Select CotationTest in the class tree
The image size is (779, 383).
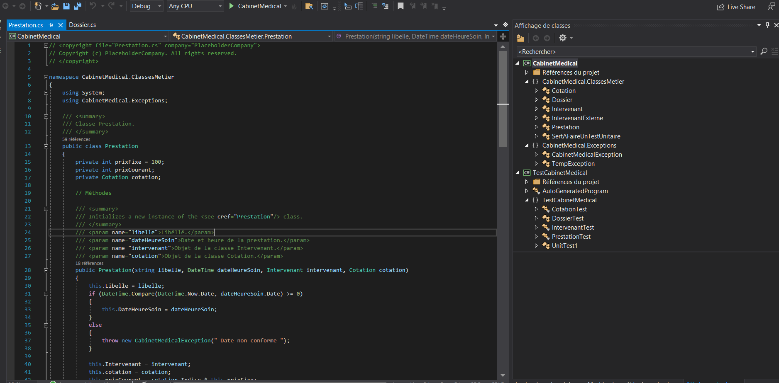[x=569, y=209]
